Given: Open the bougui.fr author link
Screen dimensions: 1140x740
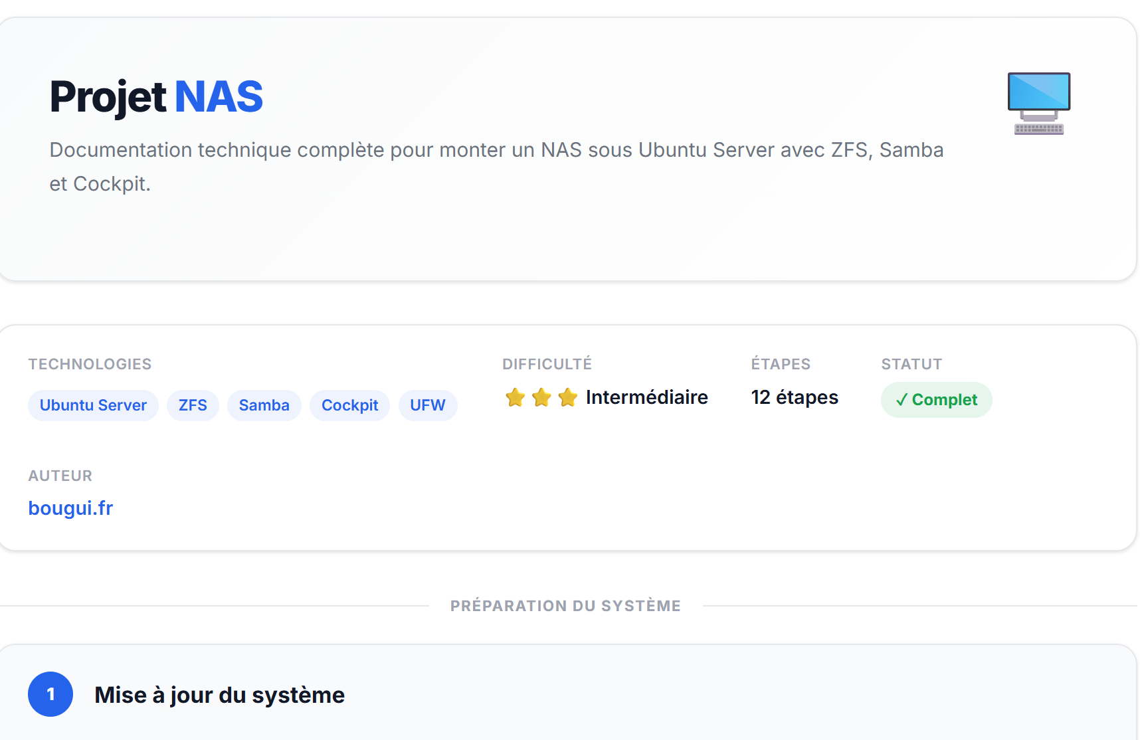Looking at the screenshot, I should (x=70, y=508).
